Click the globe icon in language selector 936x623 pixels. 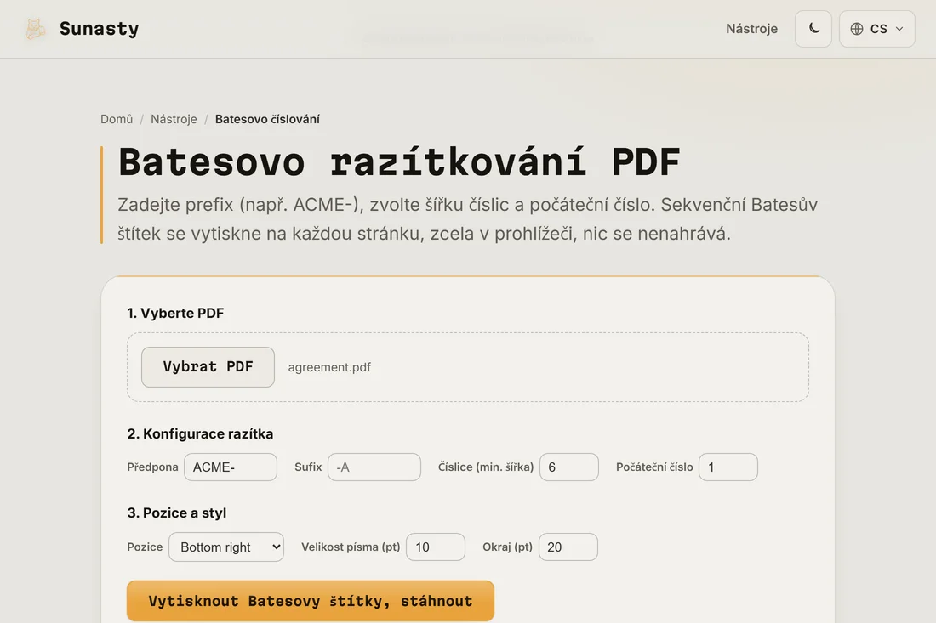857,29
